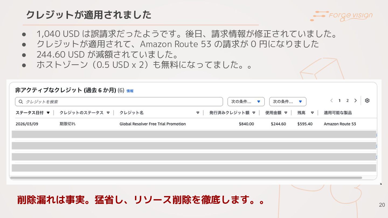Click the 適用可能な製品 column header

pyautogui.click(x=338, y=113)
